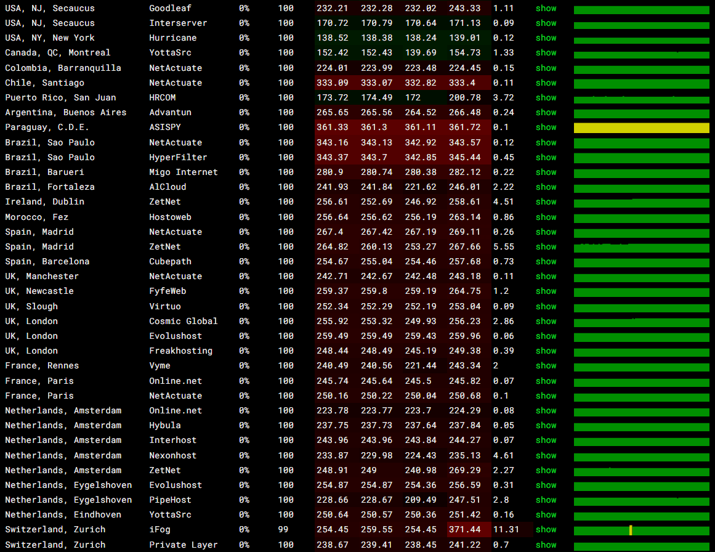Viewport: 715px width, 552px height.
Task: Click show link for AlCloud Fortaleza
Action: click(x=546, y=187)
